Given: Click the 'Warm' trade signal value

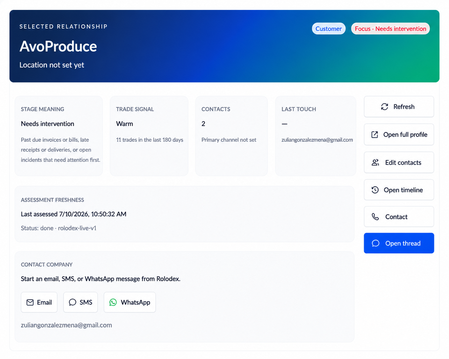Looking at the screenshot, I should click(x=125, y=124).
